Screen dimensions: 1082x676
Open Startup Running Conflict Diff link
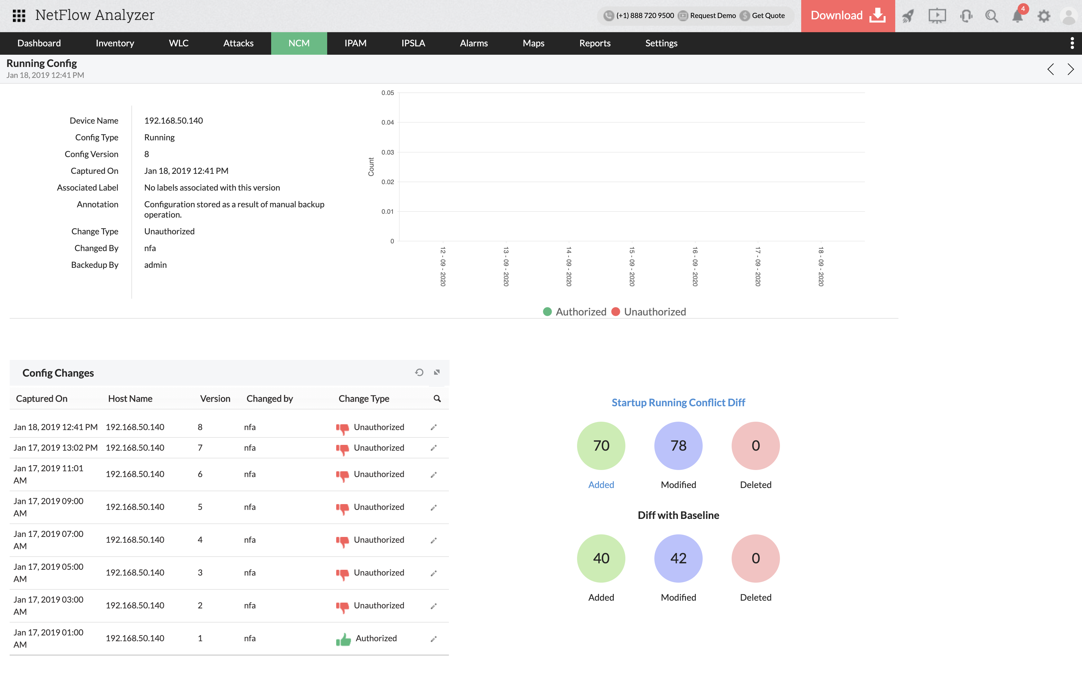click(678, 402)
